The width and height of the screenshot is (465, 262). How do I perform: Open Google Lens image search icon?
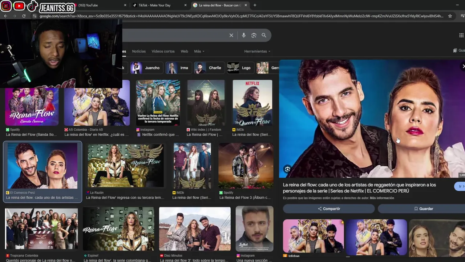click(254, 35)
